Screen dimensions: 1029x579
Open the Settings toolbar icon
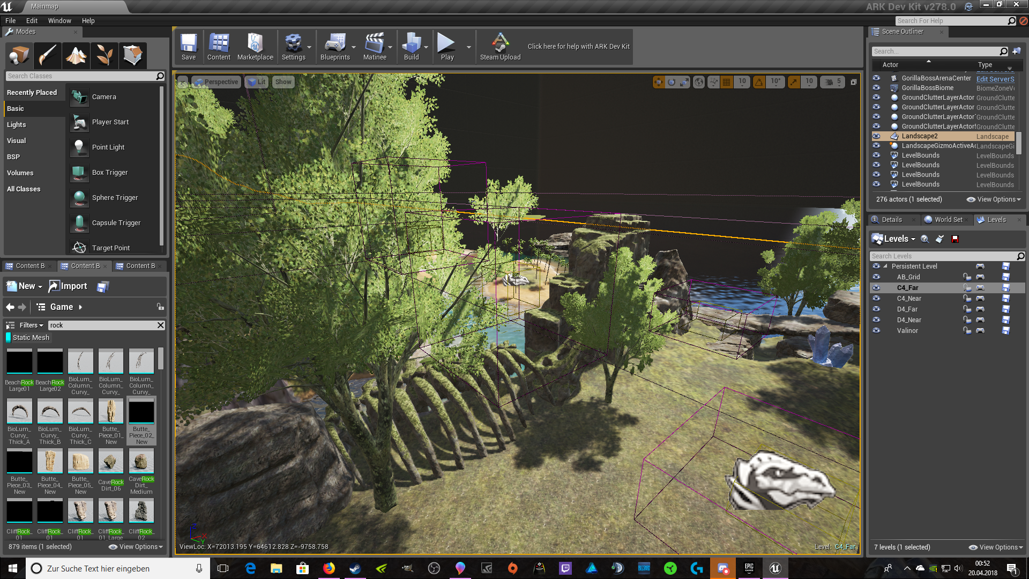[x=293, y=47]
